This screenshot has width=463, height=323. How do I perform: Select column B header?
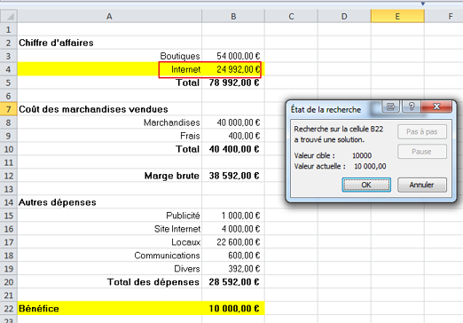point(233,16)
